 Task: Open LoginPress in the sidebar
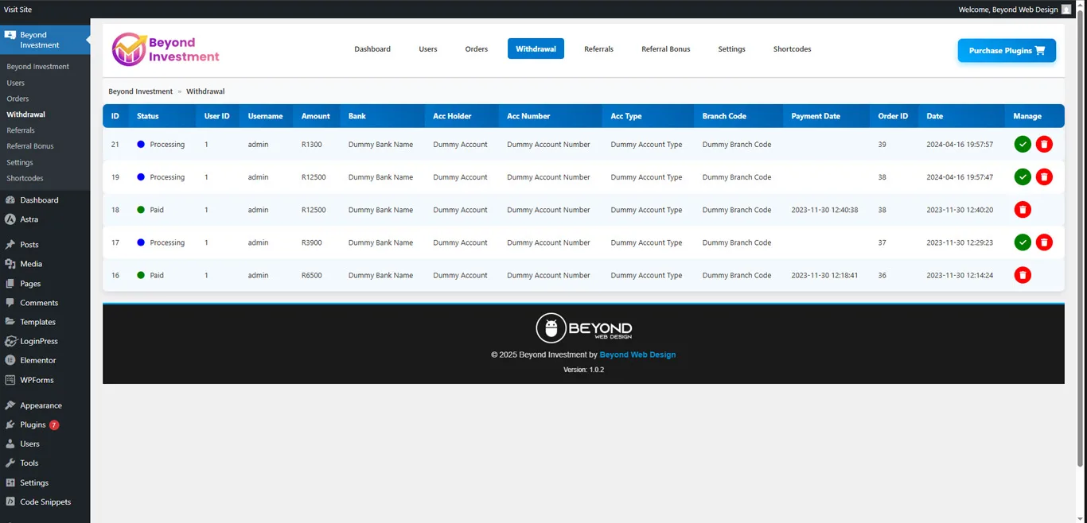[39, 341]
